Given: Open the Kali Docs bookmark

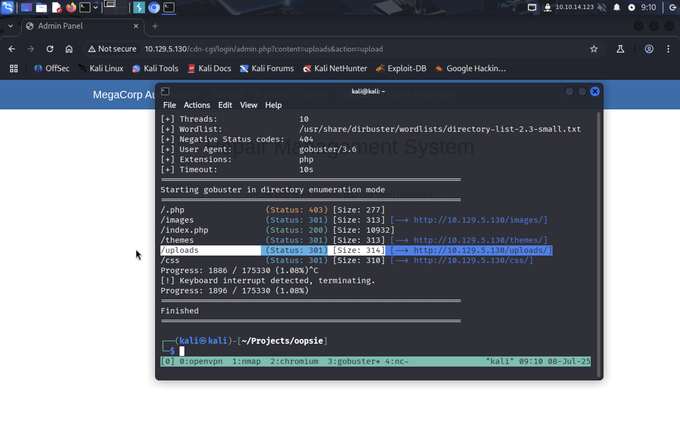Looking at the screenshot, I should (209, 68).
